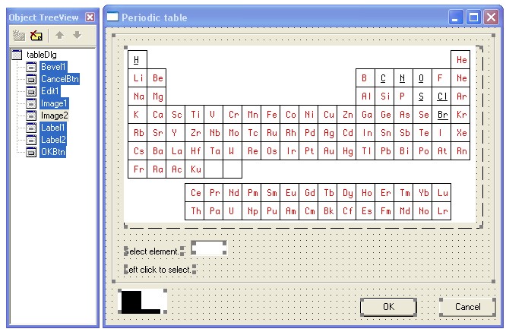Click the black image thumbnail at bottom left
This screenshot has height=332, width=506.
(x=142, y=301)
